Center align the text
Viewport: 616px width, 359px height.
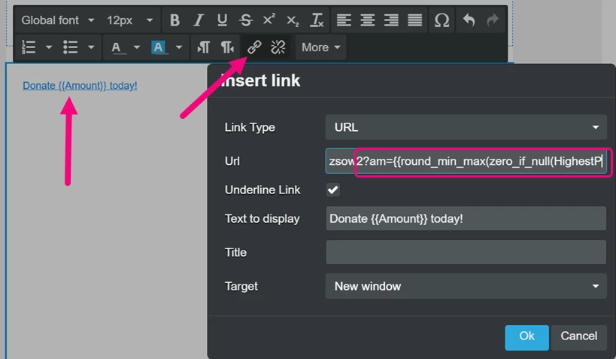click(368, 20)
